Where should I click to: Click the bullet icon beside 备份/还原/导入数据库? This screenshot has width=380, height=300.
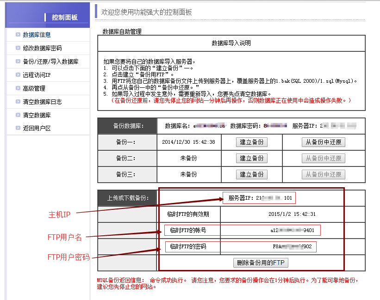[18, 61]
